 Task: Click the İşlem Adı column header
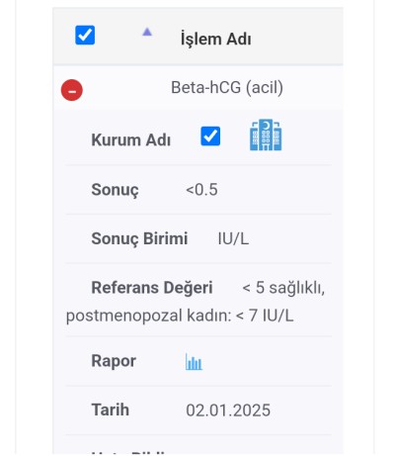click(216, 39)
